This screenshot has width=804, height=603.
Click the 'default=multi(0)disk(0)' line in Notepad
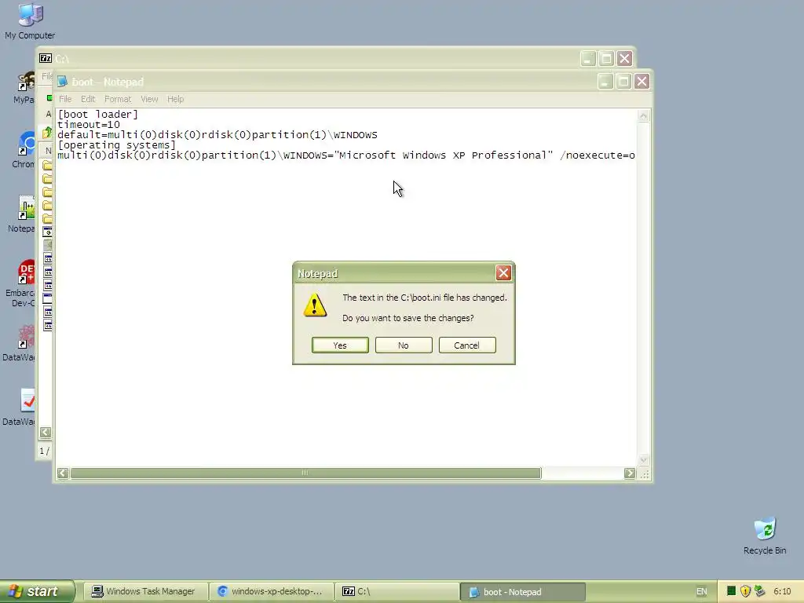[x=217, y=135]
